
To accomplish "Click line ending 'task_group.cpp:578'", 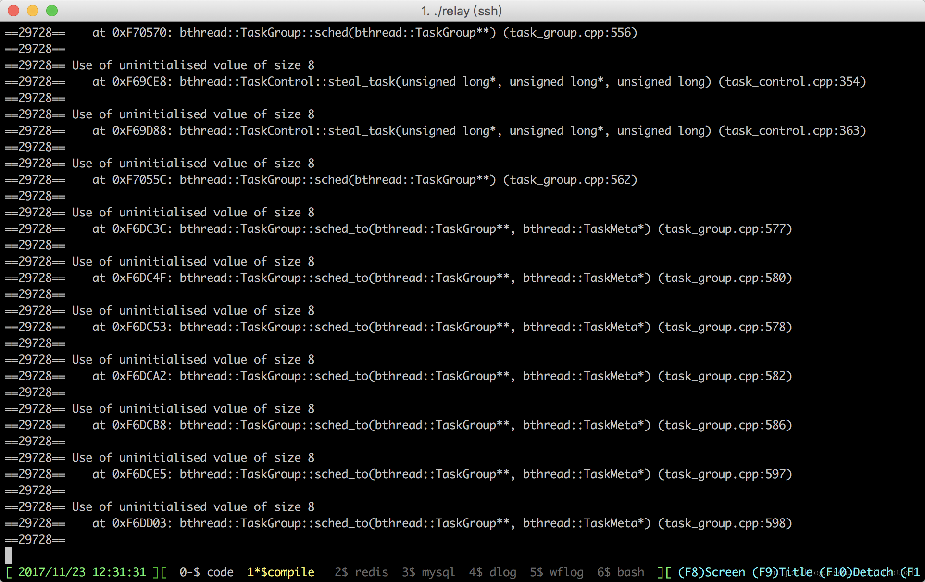I will 399,327.
